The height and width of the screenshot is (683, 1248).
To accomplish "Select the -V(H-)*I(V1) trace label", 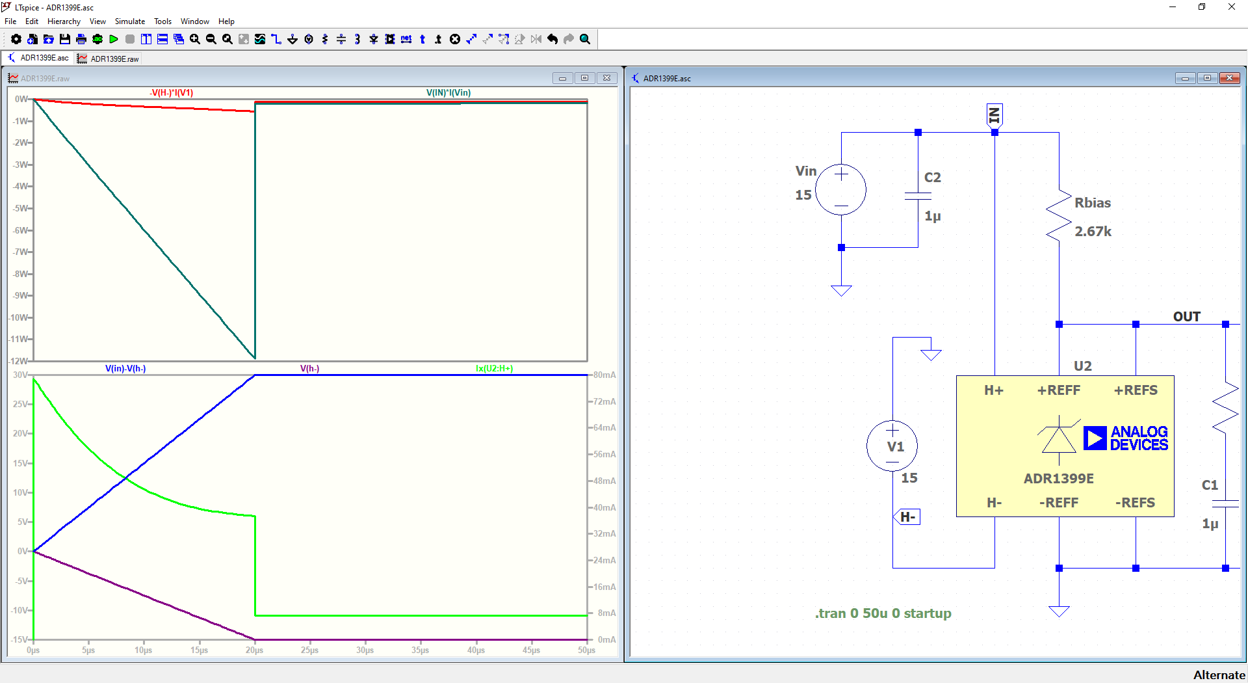I will coord(172,93).
